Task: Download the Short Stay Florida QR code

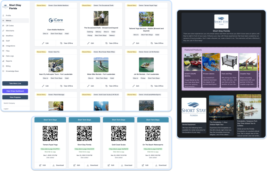Action: click(92, 165)
